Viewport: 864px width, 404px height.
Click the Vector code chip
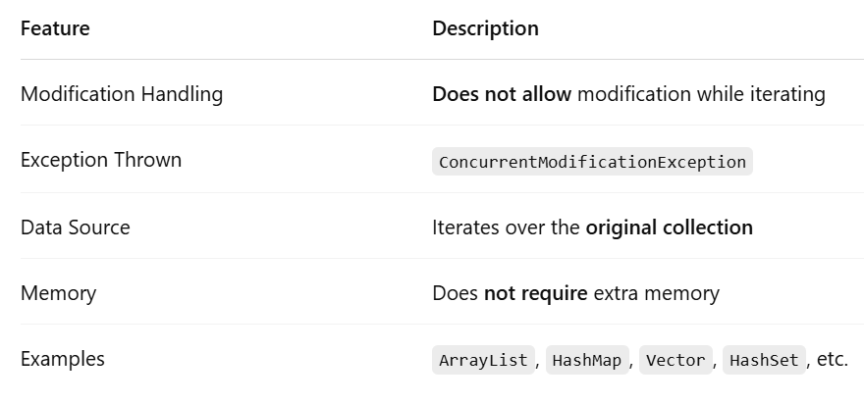pos(675,360)
